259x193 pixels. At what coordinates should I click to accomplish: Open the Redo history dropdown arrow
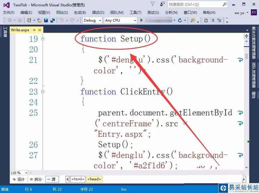78,20
